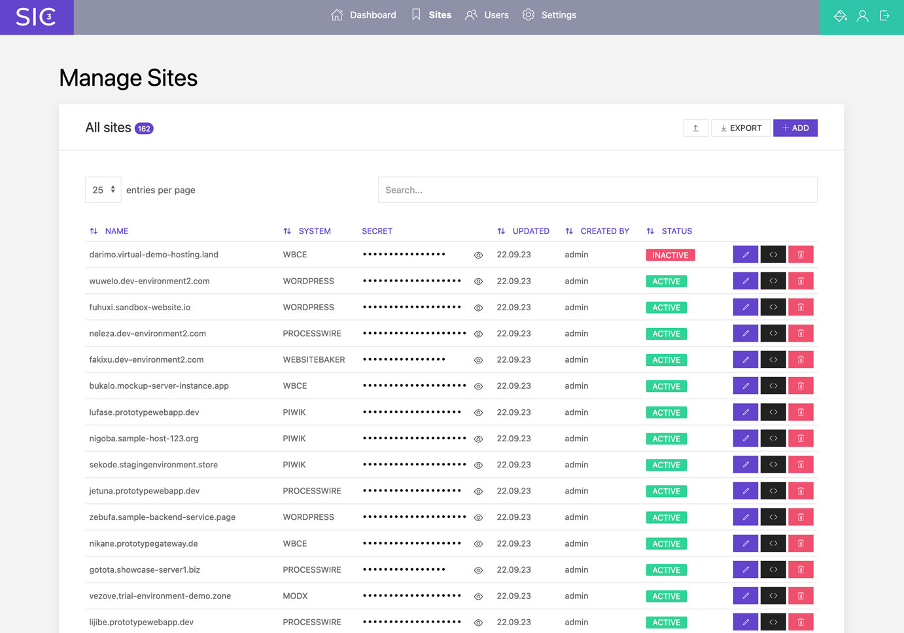Open the user profile icon in header

863,16
